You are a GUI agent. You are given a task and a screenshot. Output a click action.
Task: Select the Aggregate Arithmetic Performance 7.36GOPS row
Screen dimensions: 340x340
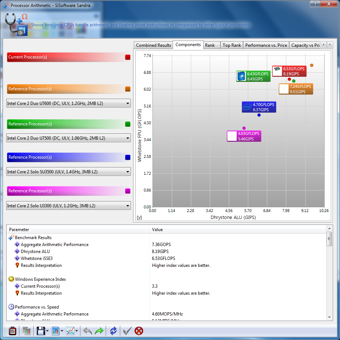pyautogui.click(x=166, y=244)
